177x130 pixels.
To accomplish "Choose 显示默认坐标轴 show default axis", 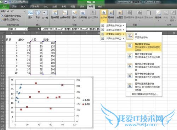I will (x=144, y=47).
